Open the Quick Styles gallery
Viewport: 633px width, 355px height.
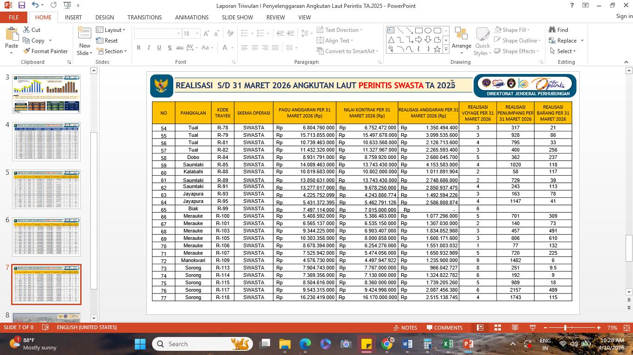482,41
